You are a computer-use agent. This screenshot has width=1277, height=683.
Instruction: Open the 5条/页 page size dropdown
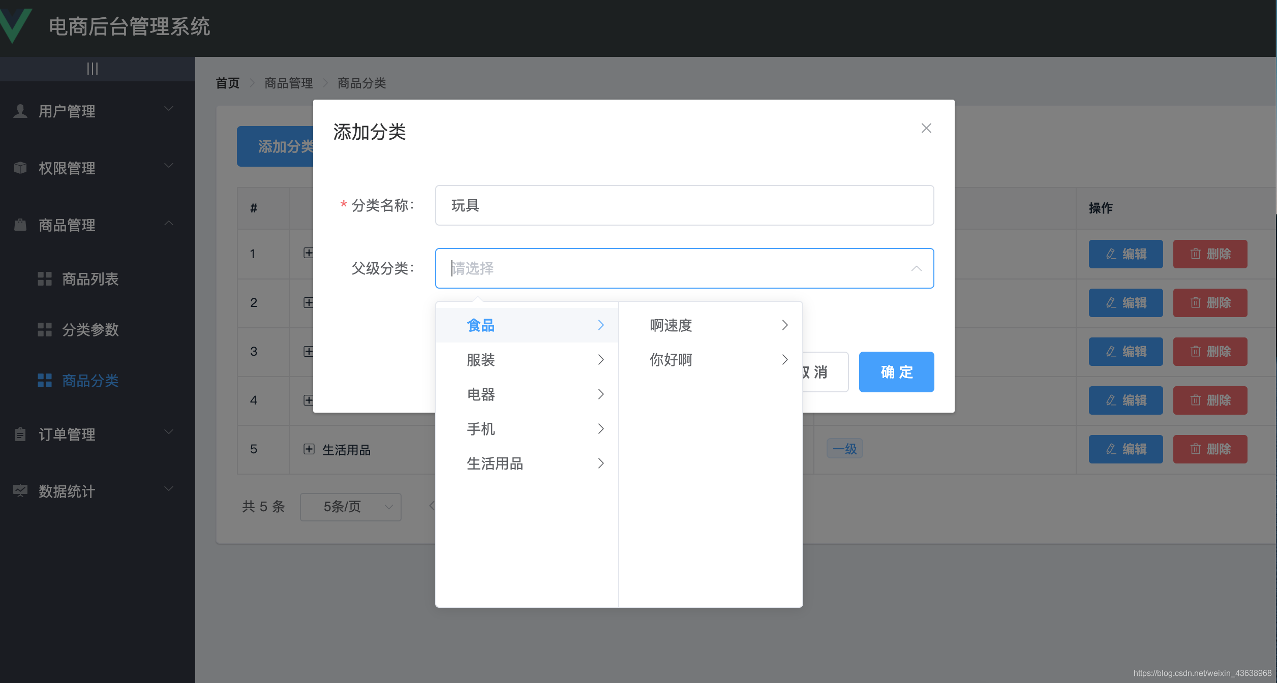[x=350, y=507]
